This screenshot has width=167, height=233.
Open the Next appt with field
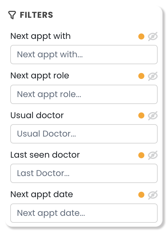[x=84, y=55]
